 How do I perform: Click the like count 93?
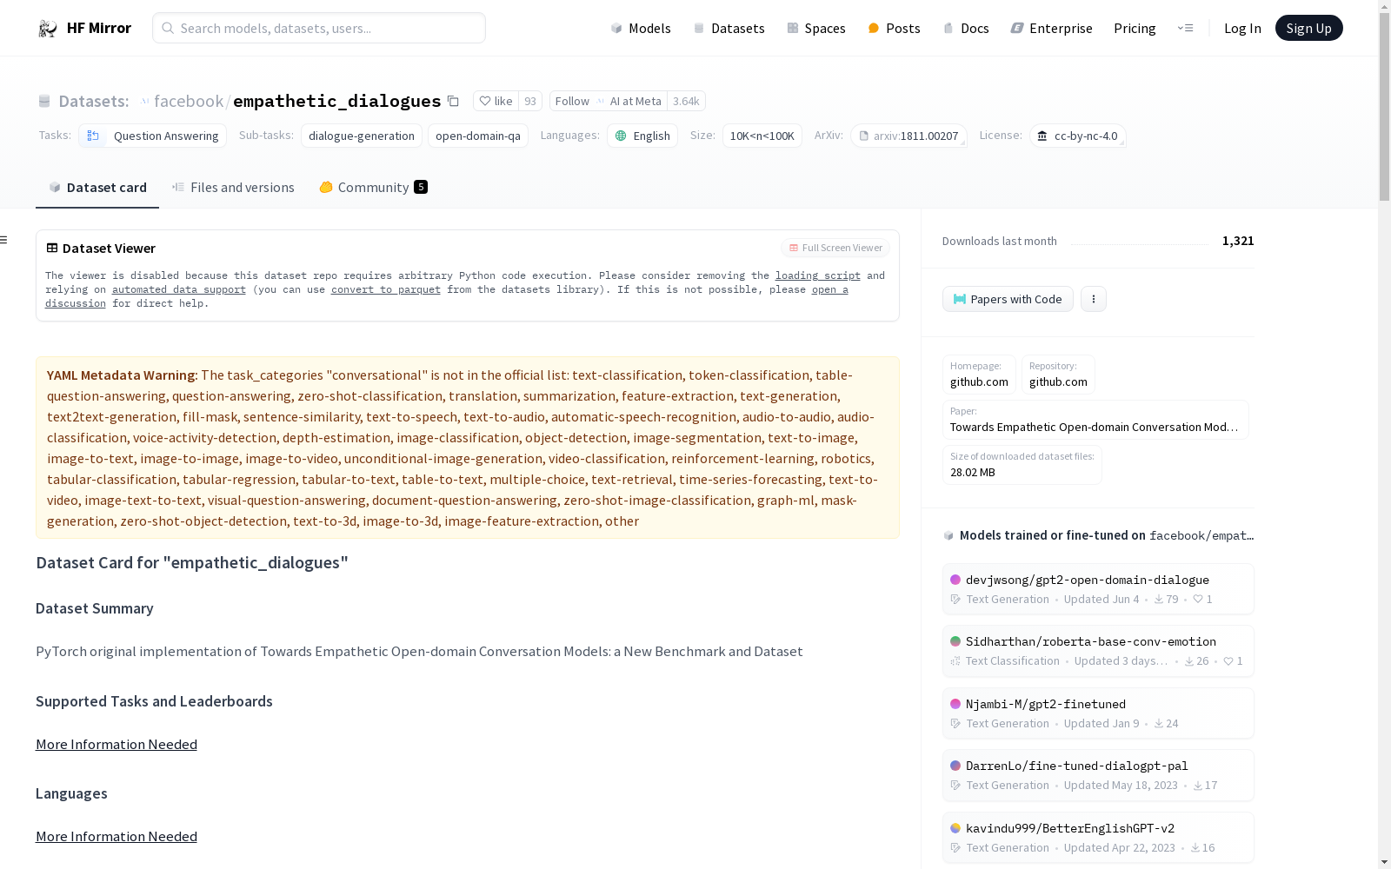point(530,101)
